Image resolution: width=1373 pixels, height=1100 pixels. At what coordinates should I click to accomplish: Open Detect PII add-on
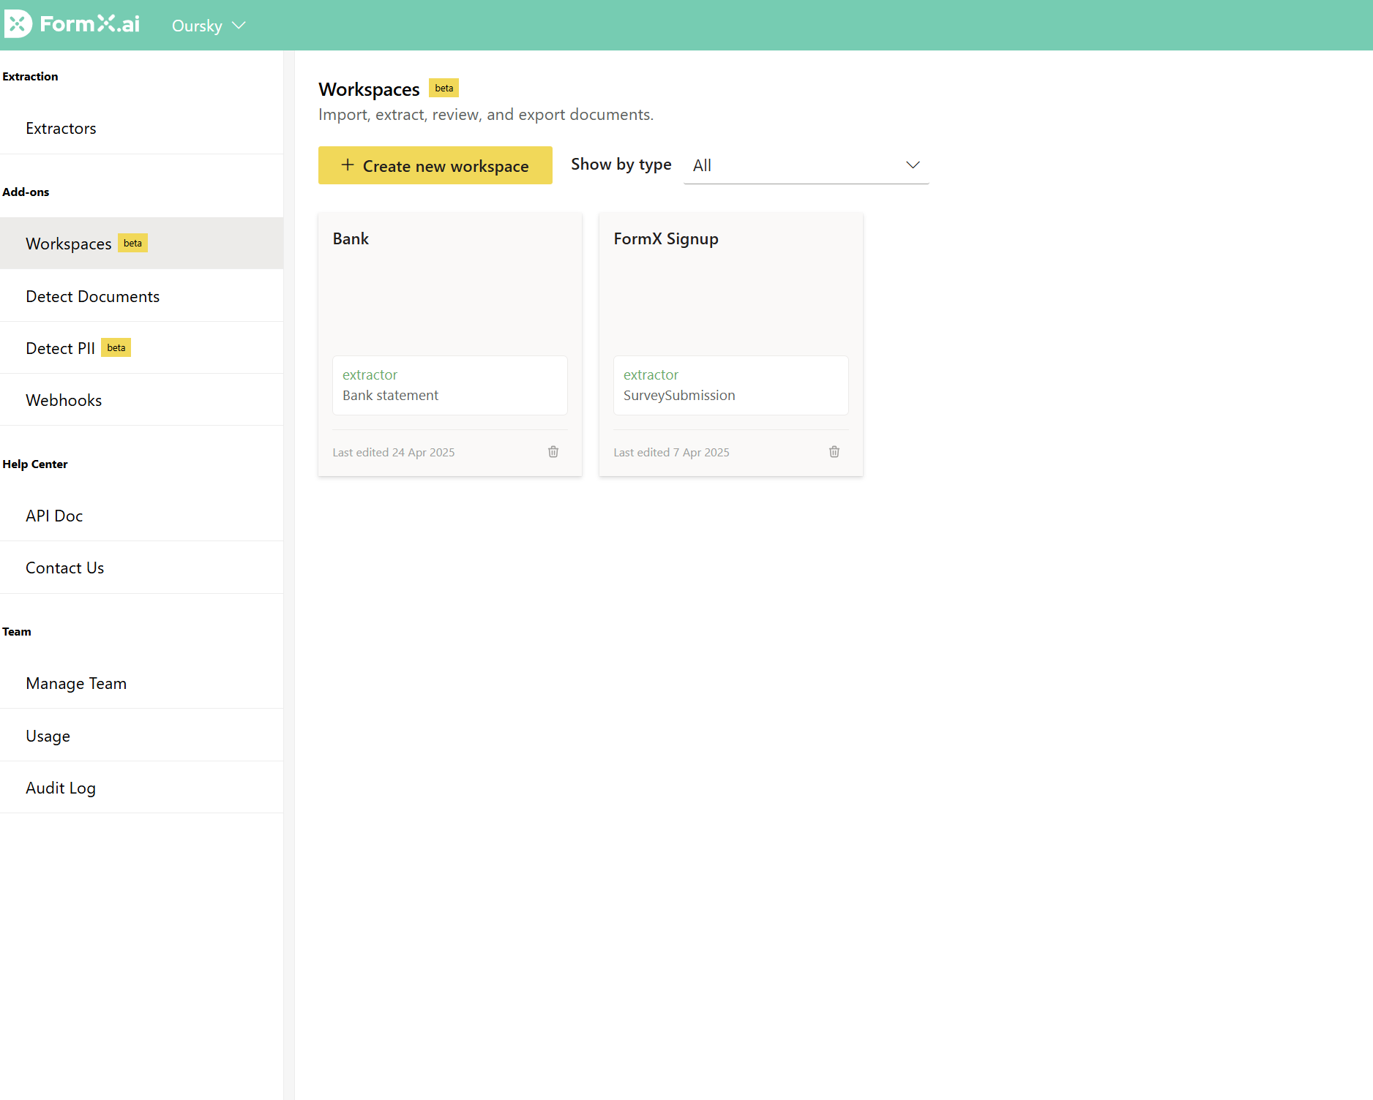point(141,348)
